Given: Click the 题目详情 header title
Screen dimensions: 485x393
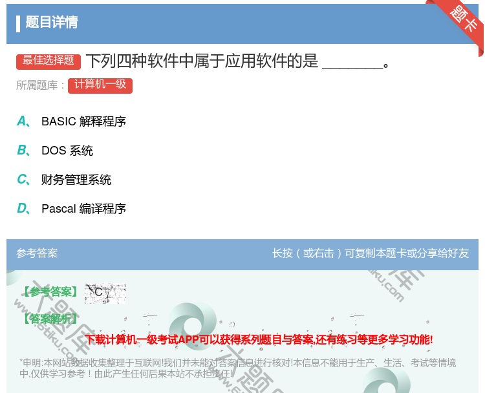Looking at the screenshot, I should coord(51,22).
